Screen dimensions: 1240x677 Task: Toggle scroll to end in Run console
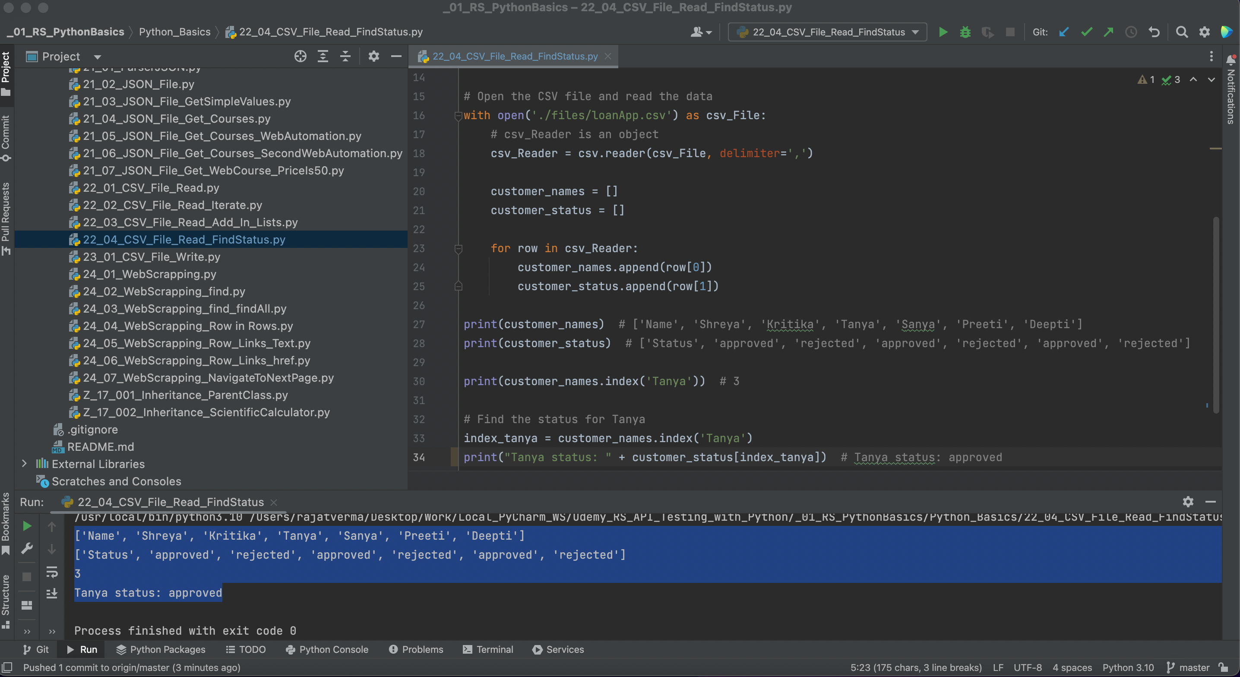(52, 593)
